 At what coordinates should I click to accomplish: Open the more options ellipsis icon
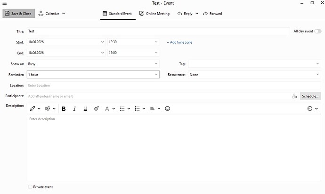[310, 109]
